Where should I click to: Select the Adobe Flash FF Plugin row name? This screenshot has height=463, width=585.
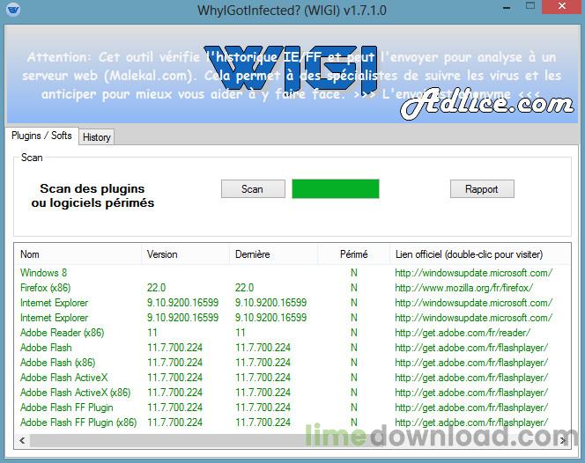pyautogui.click(x=67, y=408)
